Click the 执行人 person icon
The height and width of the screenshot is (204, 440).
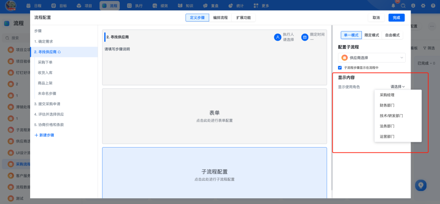[277, 37]
